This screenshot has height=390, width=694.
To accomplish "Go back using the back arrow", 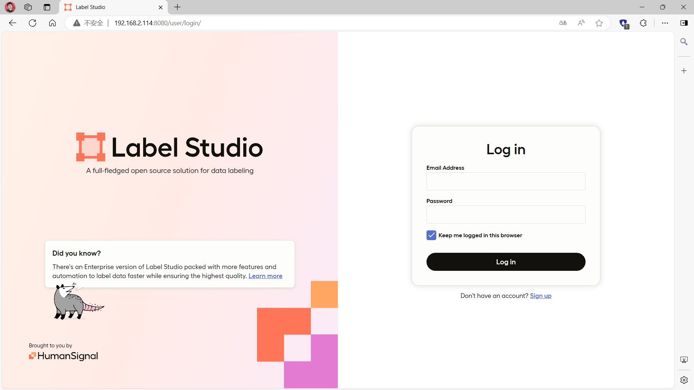I will point(13,23).
